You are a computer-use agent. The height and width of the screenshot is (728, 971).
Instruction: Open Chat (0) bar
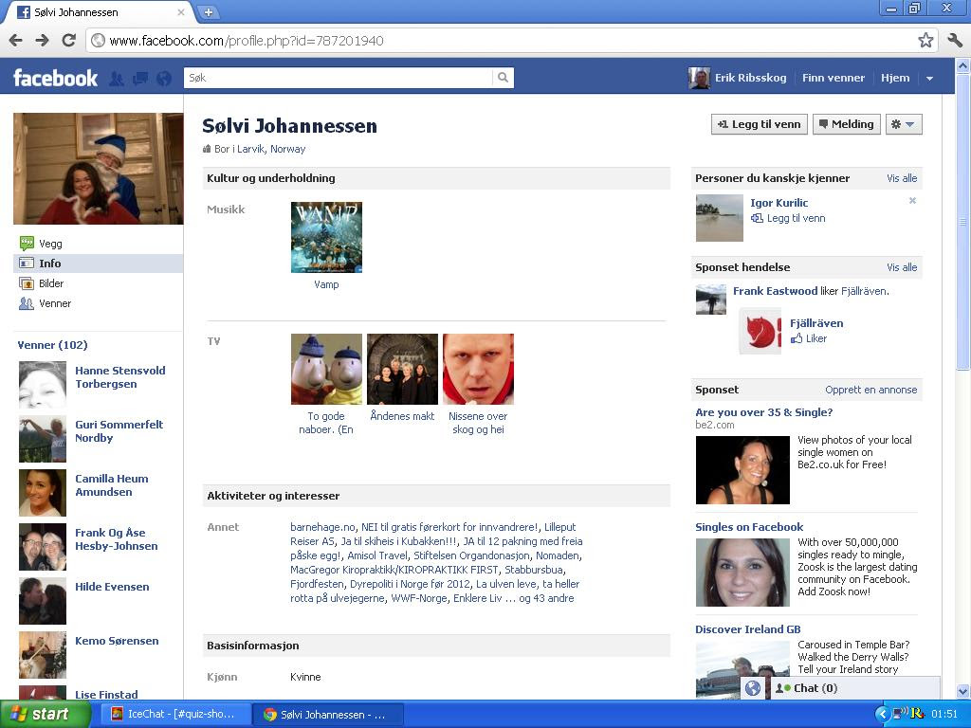click(x=854, y=688)
